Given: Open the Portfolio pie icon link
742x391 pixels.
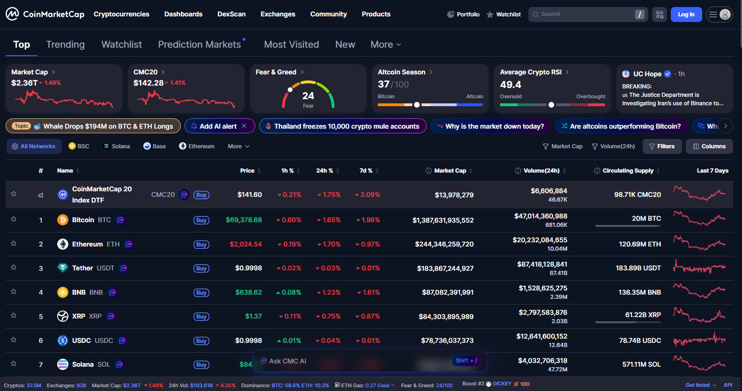Looking at the screenshot, I should [463, 14].
